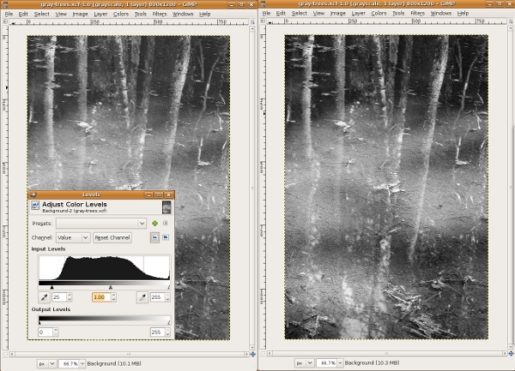Switch to logarithmic histogram mode
The width and height of the screenshot is (515, 371).
(x=166, y=237)
